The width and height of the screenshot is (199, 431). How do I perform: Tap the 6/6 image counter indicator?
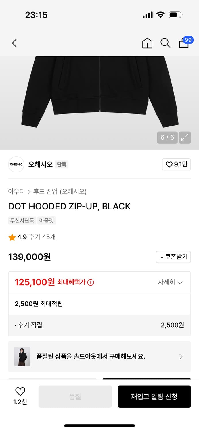(x=167, y=138)
